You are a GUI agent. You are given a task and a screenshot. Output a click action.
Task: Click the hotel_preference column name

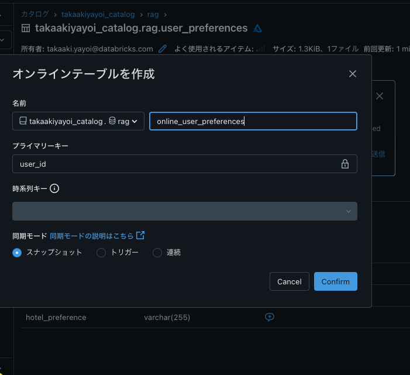pyautogui.click(x=56, y=317)
